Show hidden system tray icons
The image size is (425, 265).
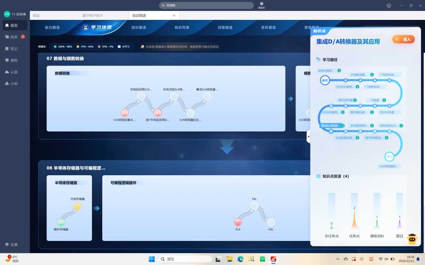(338, 259)
